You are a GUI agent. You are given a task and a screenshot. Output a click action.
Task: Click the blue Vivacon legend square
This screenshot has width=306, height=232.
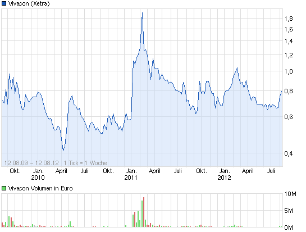coord(4,3)
